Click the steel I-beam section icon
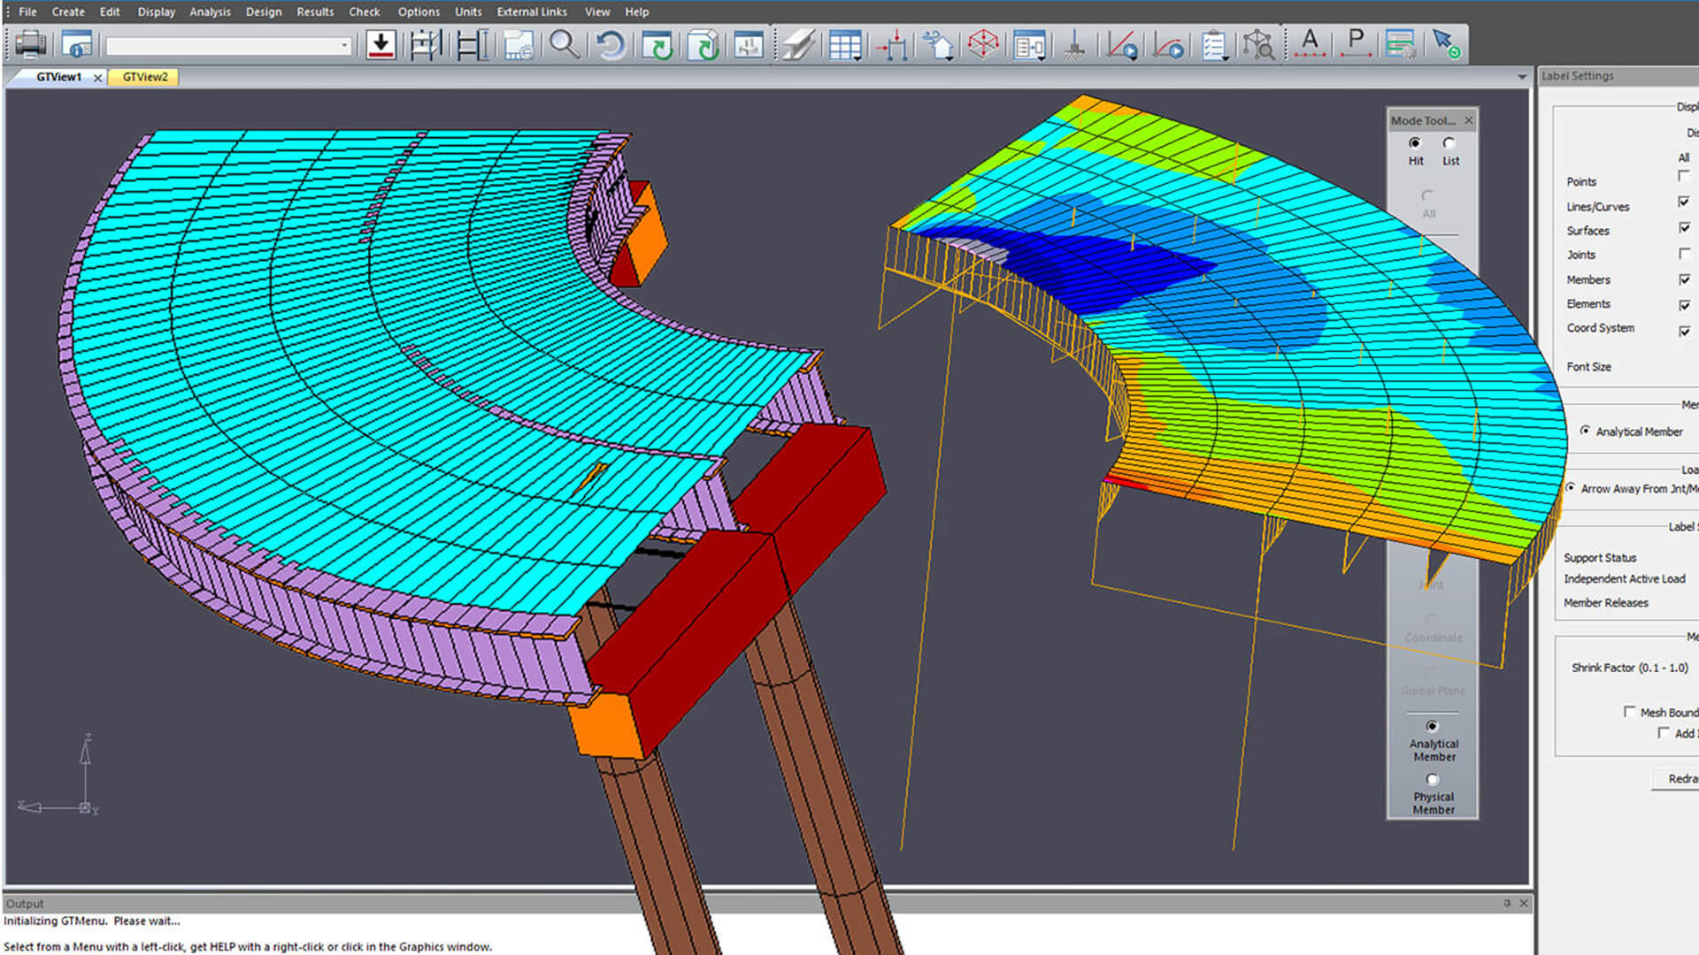 point(799,44)
